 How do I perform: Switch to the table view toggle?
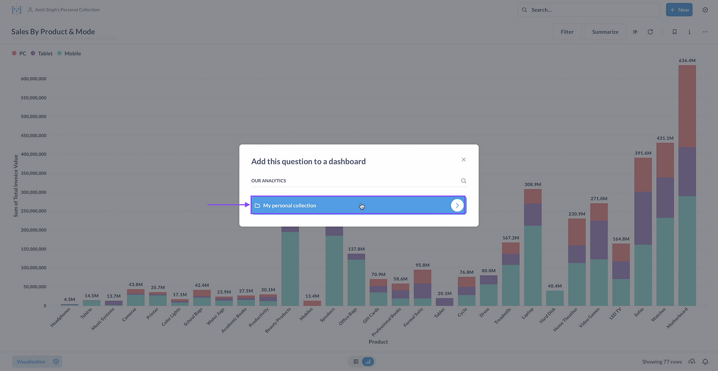coord(356,362)
